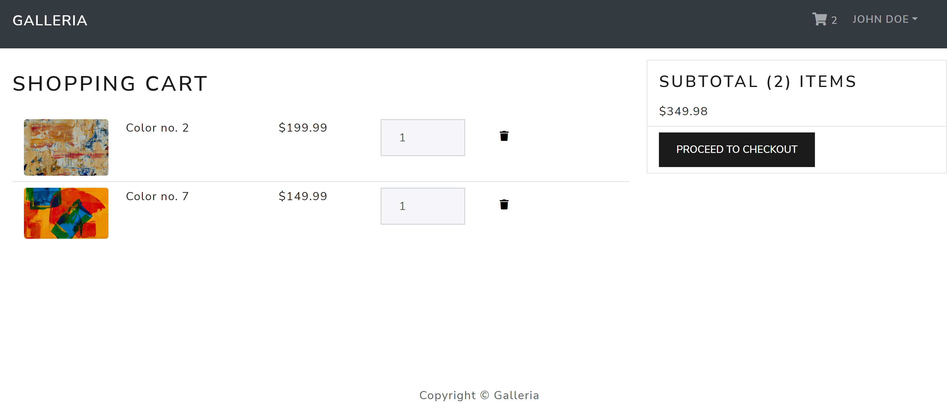Click the quantity field for Color no. 2
The image size is (947, 419).
click(423, 137)
